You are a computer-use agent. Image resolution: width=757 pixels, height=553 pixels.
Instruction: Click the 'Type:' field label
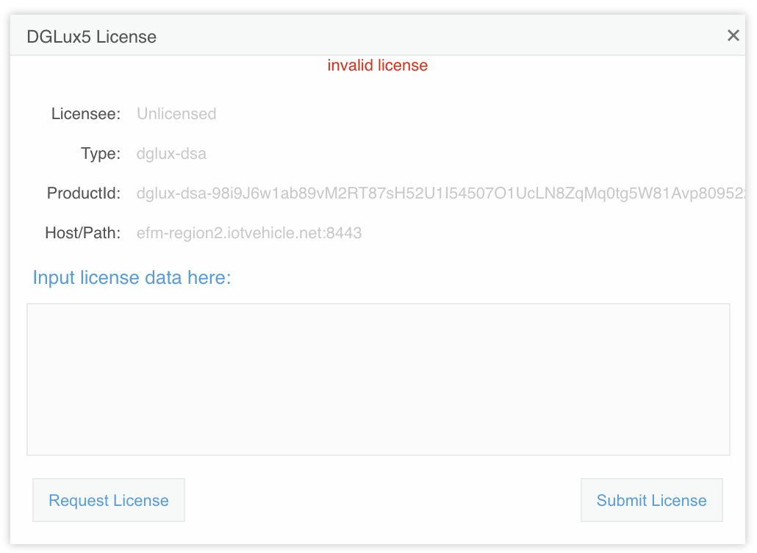point(101,154)
